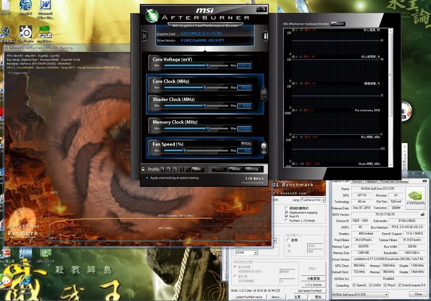Click the MSI Afterburner dragon logo
Image resolution: width=431 pixels, height=301 pixels.
tap(152, 16)
